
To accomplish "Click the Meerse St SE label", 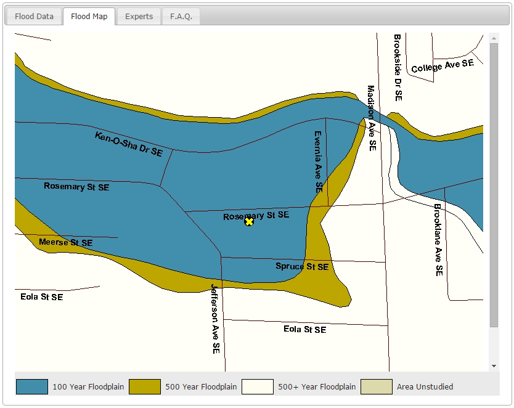I will click(65, 242).
